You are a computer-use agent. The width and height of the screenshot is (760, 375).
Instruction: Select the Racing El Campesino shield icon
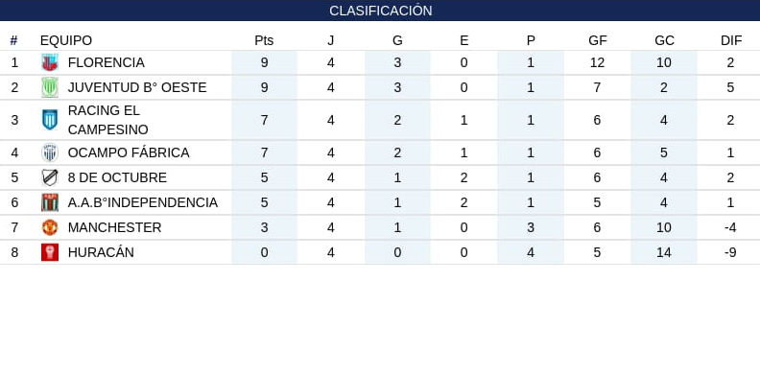point(50,120)
